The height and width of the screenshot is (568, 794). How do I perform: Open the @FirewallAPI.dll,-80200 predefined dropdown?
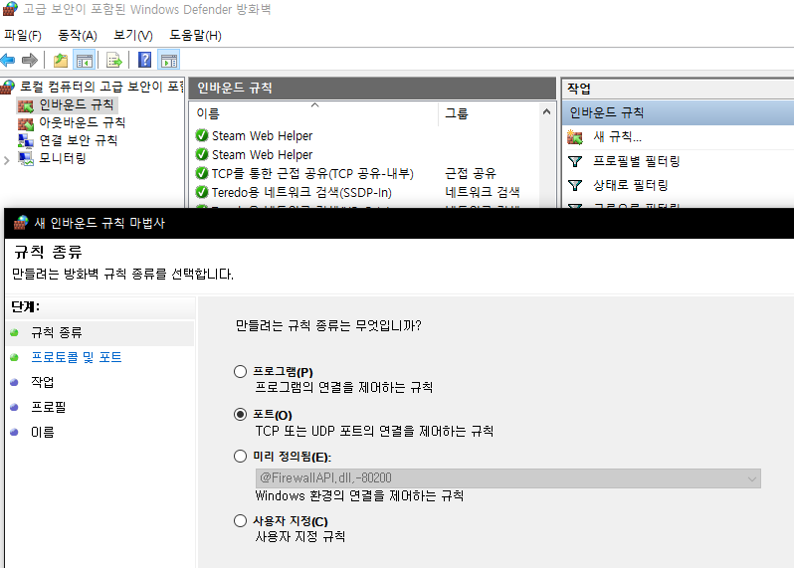coord(507,478)
